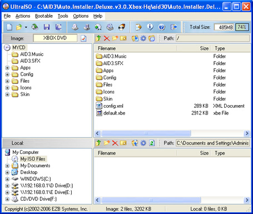Click the gear icon in Local toolbar
Screen dimensions: 253x214
[x=143, y=143]
